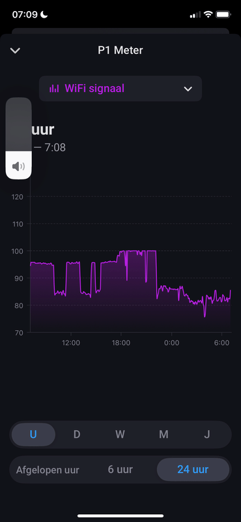Tap the P1 Meter title
Viewport: 241px width, 522px height.
[120, 50]
